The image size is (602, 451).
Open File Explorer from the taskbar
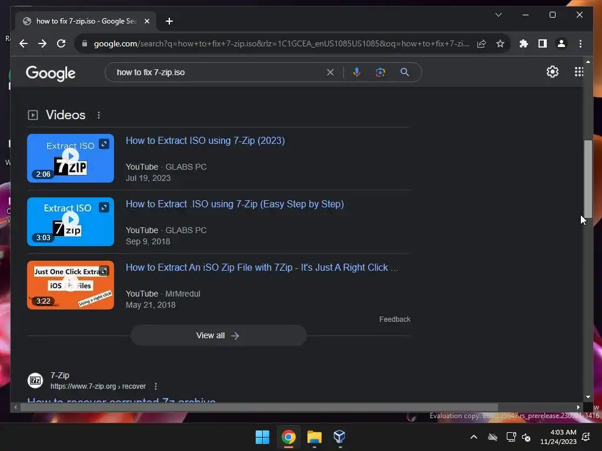(315, 437)
